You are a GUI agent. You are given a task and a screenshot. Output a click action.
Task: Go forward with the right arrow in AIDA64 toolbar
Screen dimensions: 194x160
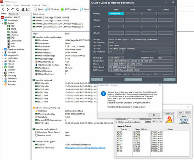pos(8,9)
